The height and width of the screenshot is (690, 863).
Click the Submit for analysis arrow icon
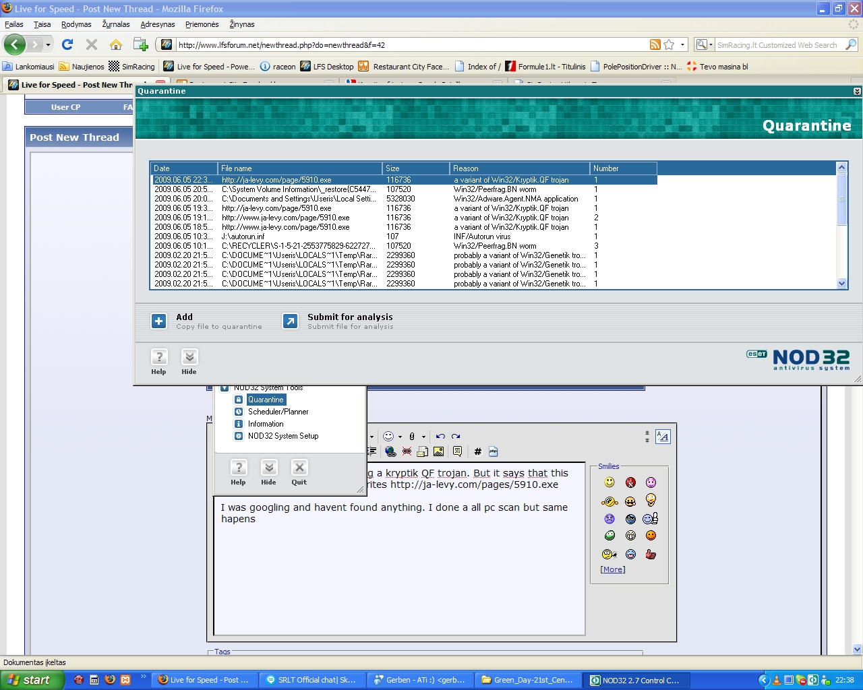(x=290, y=321)
